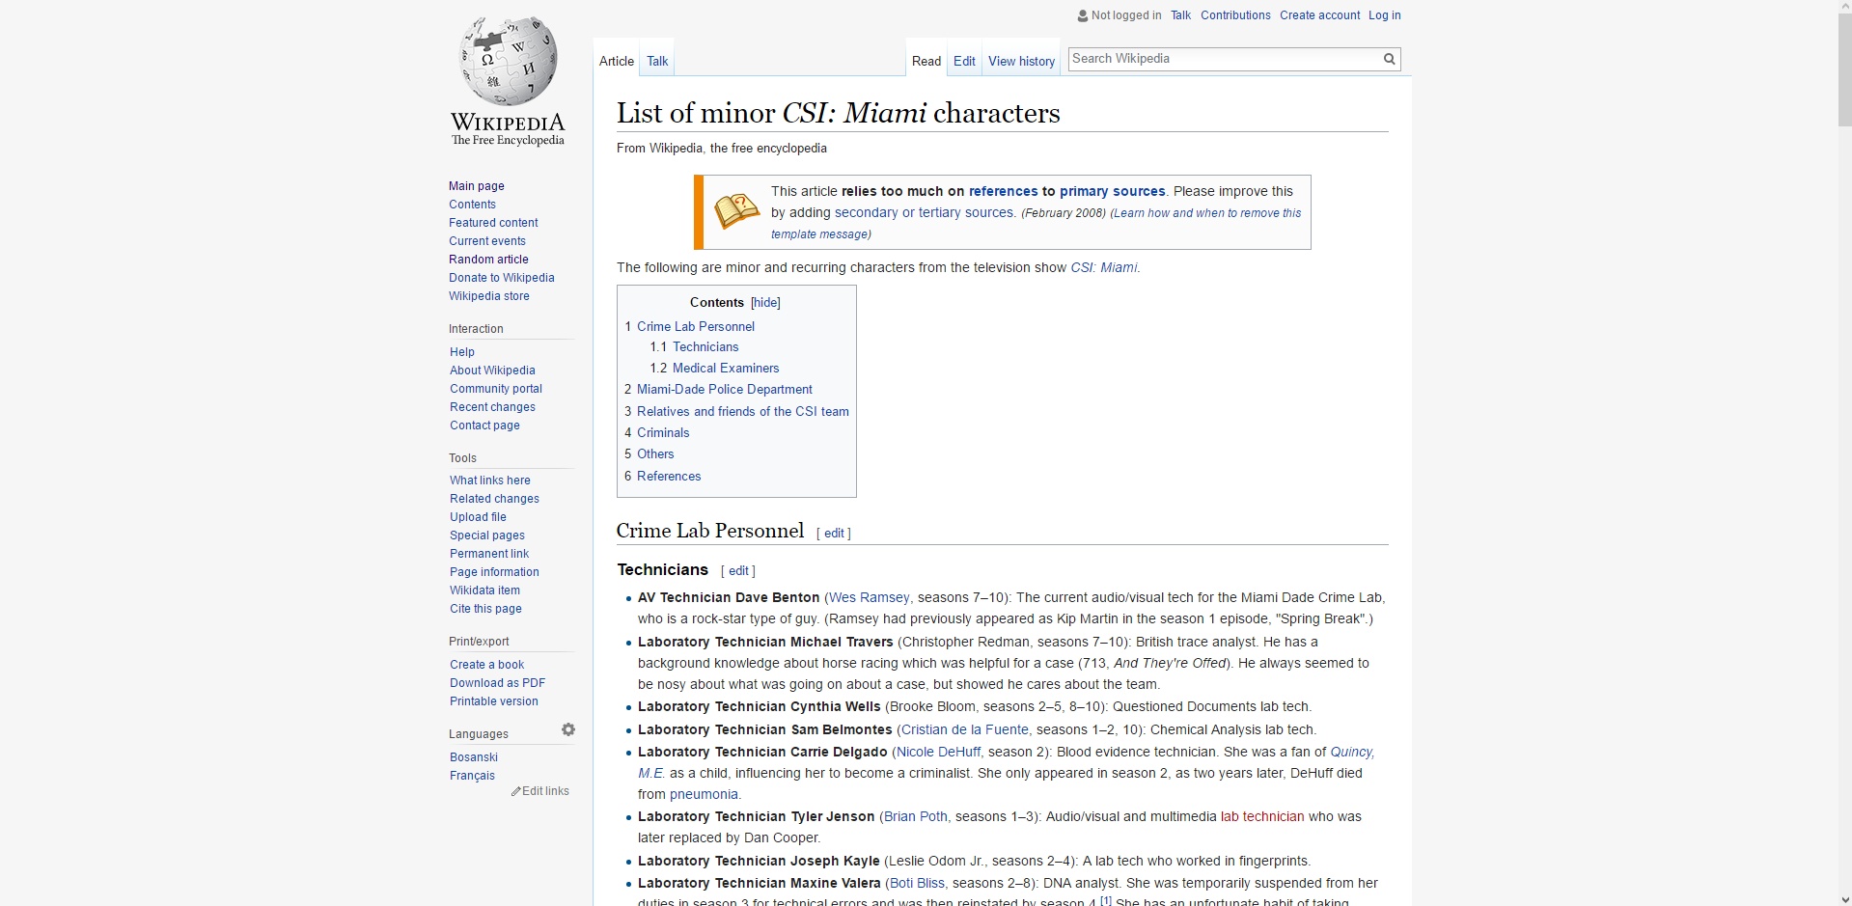Switch language to Bosanski
The width and height of the screenshot is (1852, 906).
tap(474, 757)
